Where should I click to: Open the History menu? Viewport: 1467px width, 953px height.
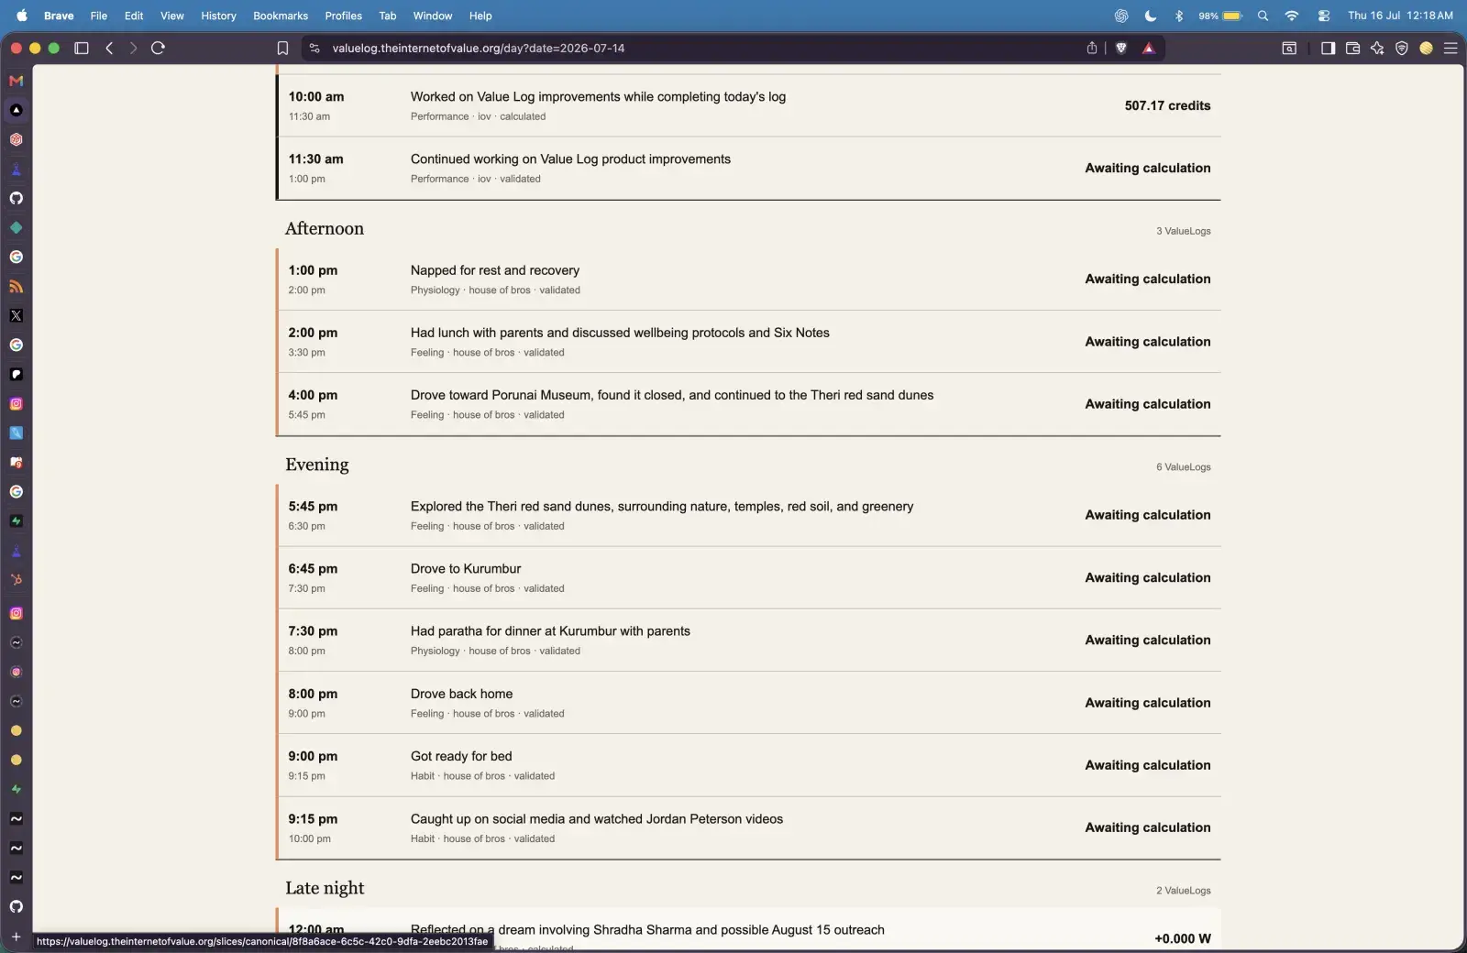(218, 16)
